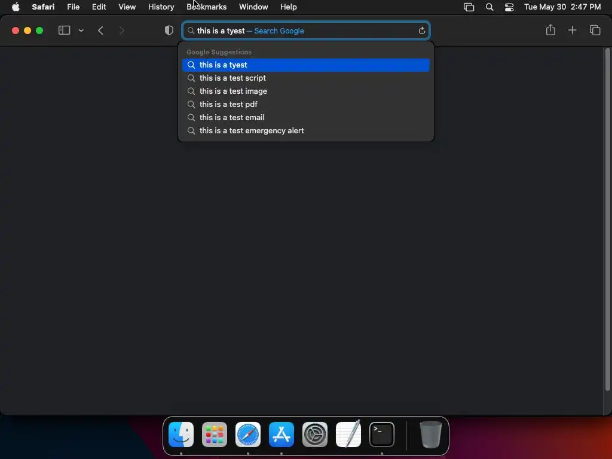Open the Share menu icon
This screenshot has height=459, width=612.
point(550,30)
